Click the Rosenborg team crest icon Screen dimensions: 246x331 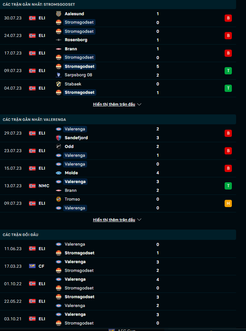pyautogui.click(x=58, y=40)
